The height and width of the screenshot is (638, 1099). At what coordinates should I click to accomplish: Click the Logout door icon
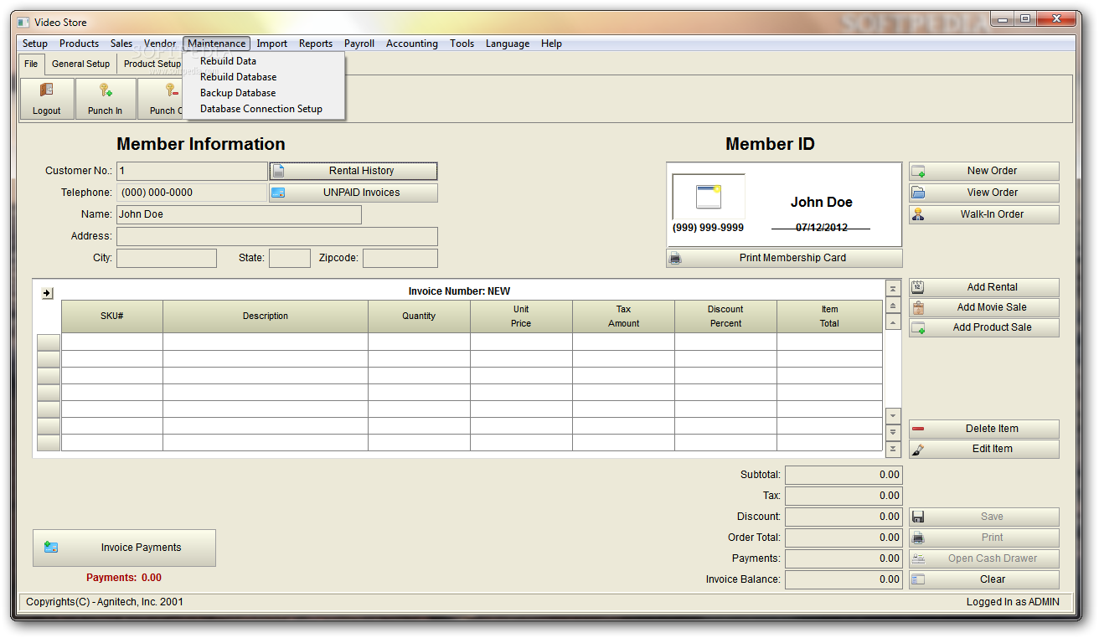coord(47,90)
